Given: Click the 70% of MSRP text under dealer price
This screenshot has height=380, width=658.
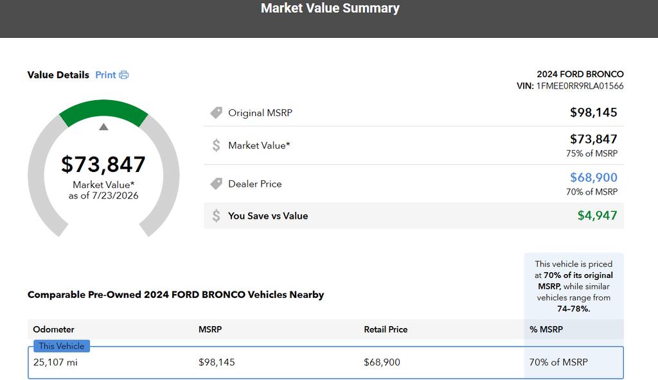Looking at the screenshot, I should (x=592, y=192).
